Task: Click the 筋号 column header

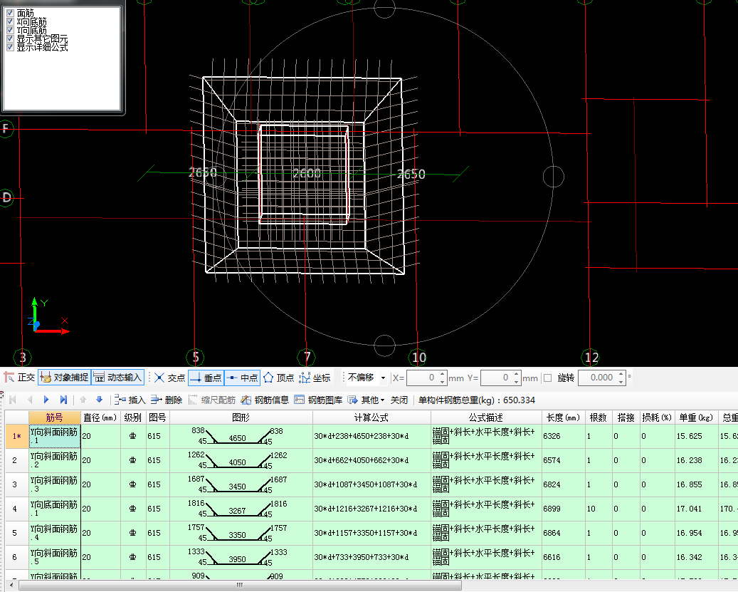Action: (55, 417)
